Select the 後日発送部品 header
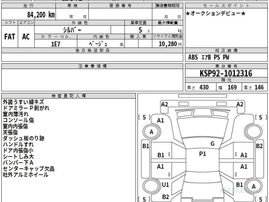The height and width of the screenshot is (202, 269). [x=92, y=50]
